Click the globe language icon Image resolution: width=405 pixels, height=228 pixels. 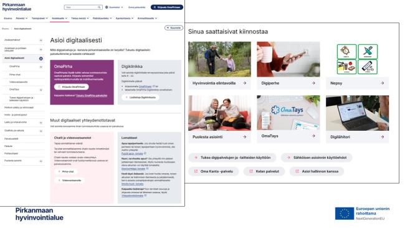[107, 7]
